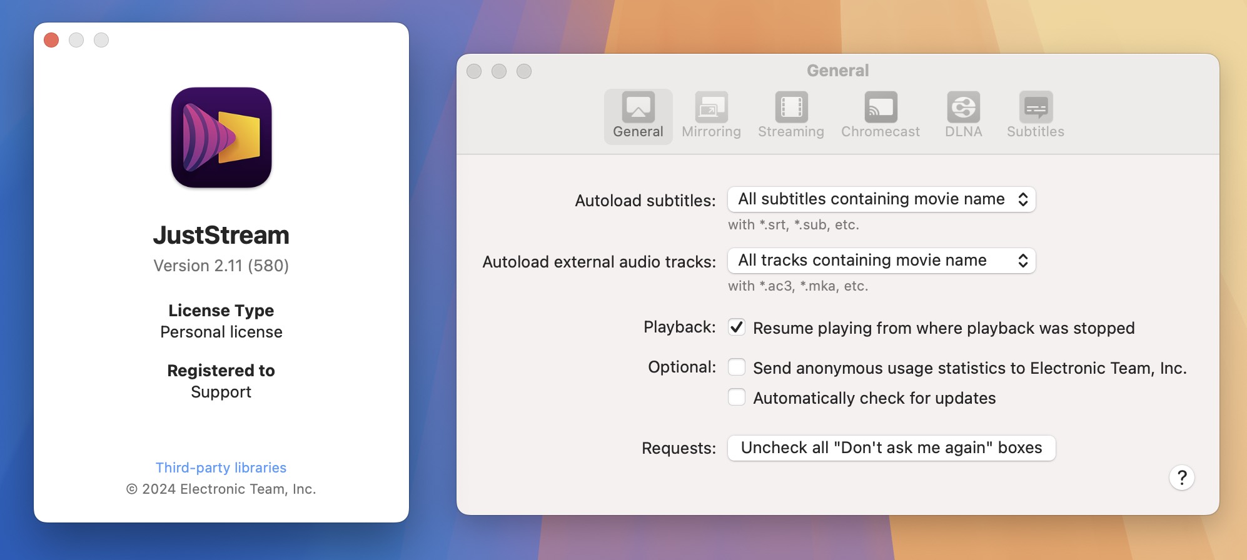Image resolution: width=1247 pixels, height=560 pixels.
Task: Open the Streaming preferences tab
Action: pyautogui.click(x=791, y=116)
